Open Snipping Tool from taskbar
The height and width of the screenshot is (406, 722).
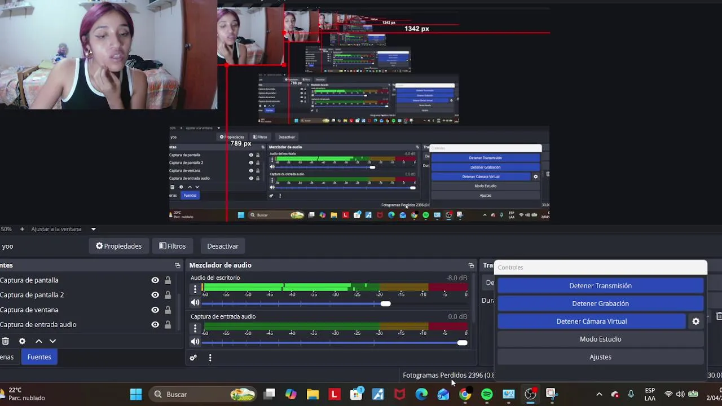click(x=552, y=394)
